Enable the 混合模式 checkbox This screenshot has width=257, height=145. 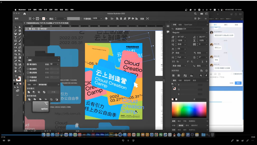28,80
